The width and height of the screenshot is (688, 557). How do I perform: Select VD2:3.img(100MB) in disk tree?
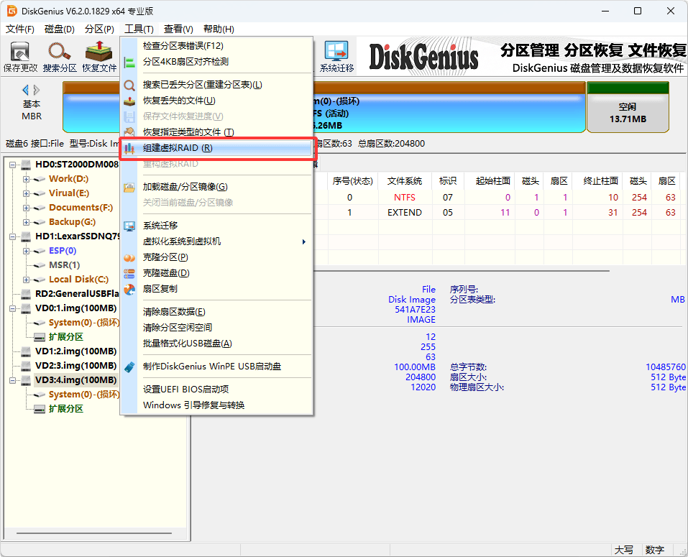coord(75,366)
